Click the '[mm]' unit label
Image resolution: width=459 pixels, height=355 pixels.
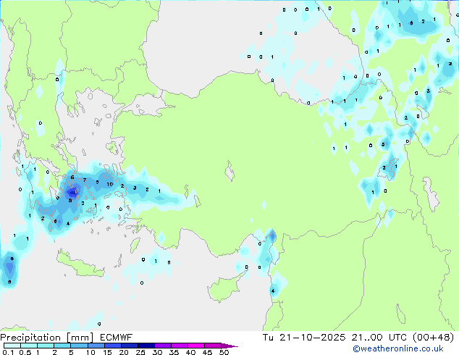[x=80, y=338]
